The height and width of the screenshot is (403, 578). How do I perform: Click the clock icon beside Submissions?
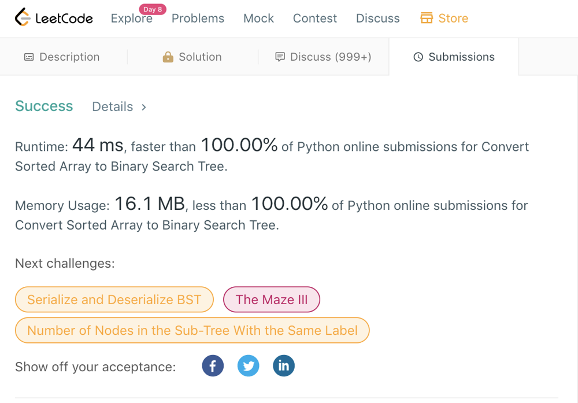(418, 57)
